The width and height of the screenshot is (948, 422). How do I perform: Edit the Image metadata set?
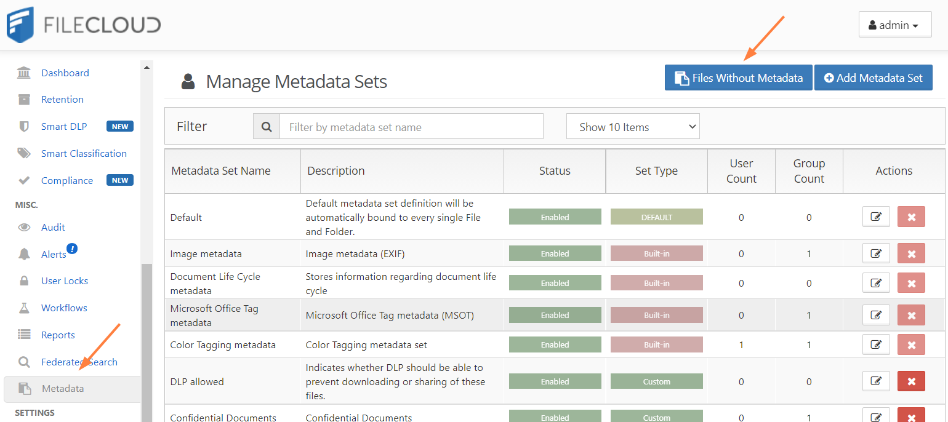876,253
